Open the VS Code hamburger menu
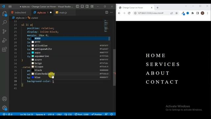Viewport: 211px width, 119px height. coord(10,7)
